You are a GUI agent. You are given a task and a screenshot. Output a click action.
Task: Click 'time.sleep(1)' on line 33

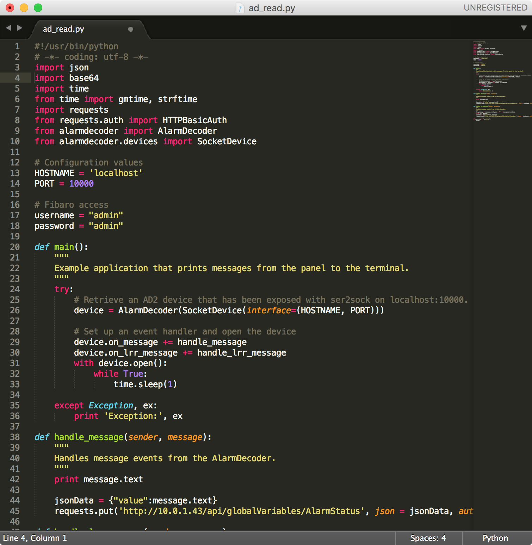click(145, 384)
